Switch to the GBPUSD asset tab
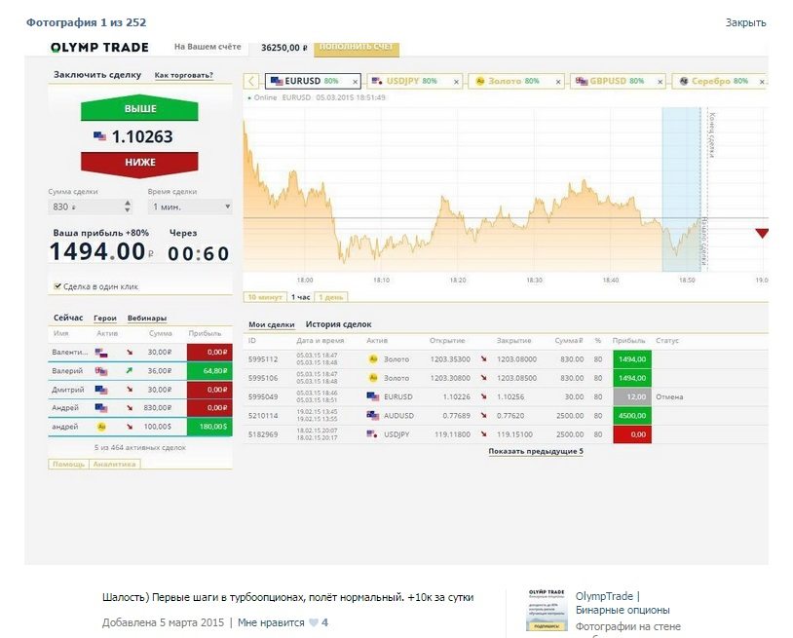The width and height of the screenshot is (793, 638). 618,81
